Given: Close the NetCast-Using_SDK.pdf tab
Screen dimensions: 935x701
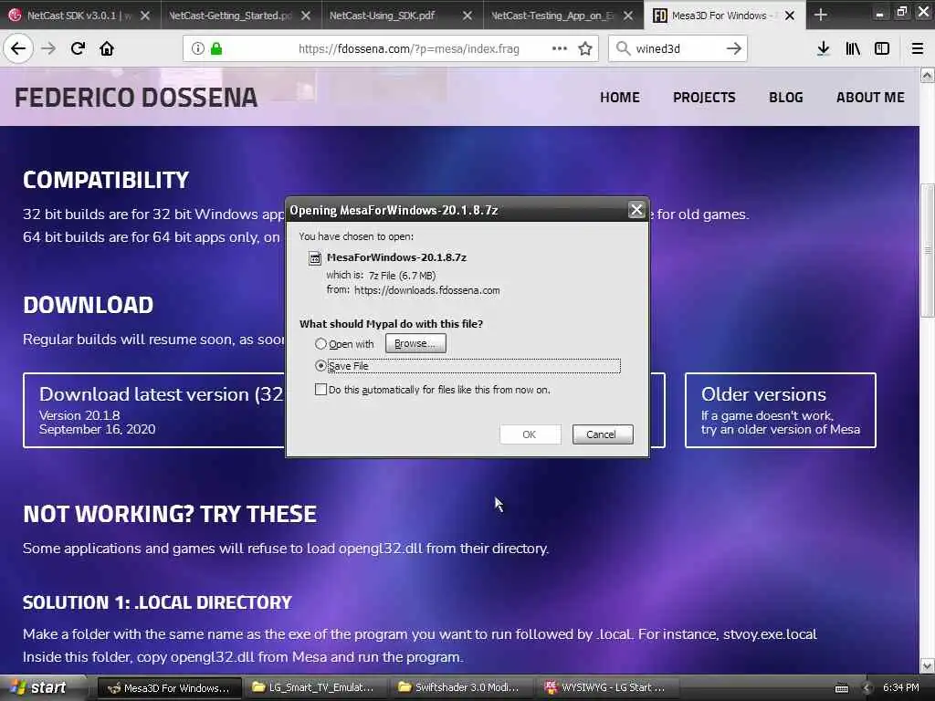Looking at the screenshot, I should [x=467, y=16].
